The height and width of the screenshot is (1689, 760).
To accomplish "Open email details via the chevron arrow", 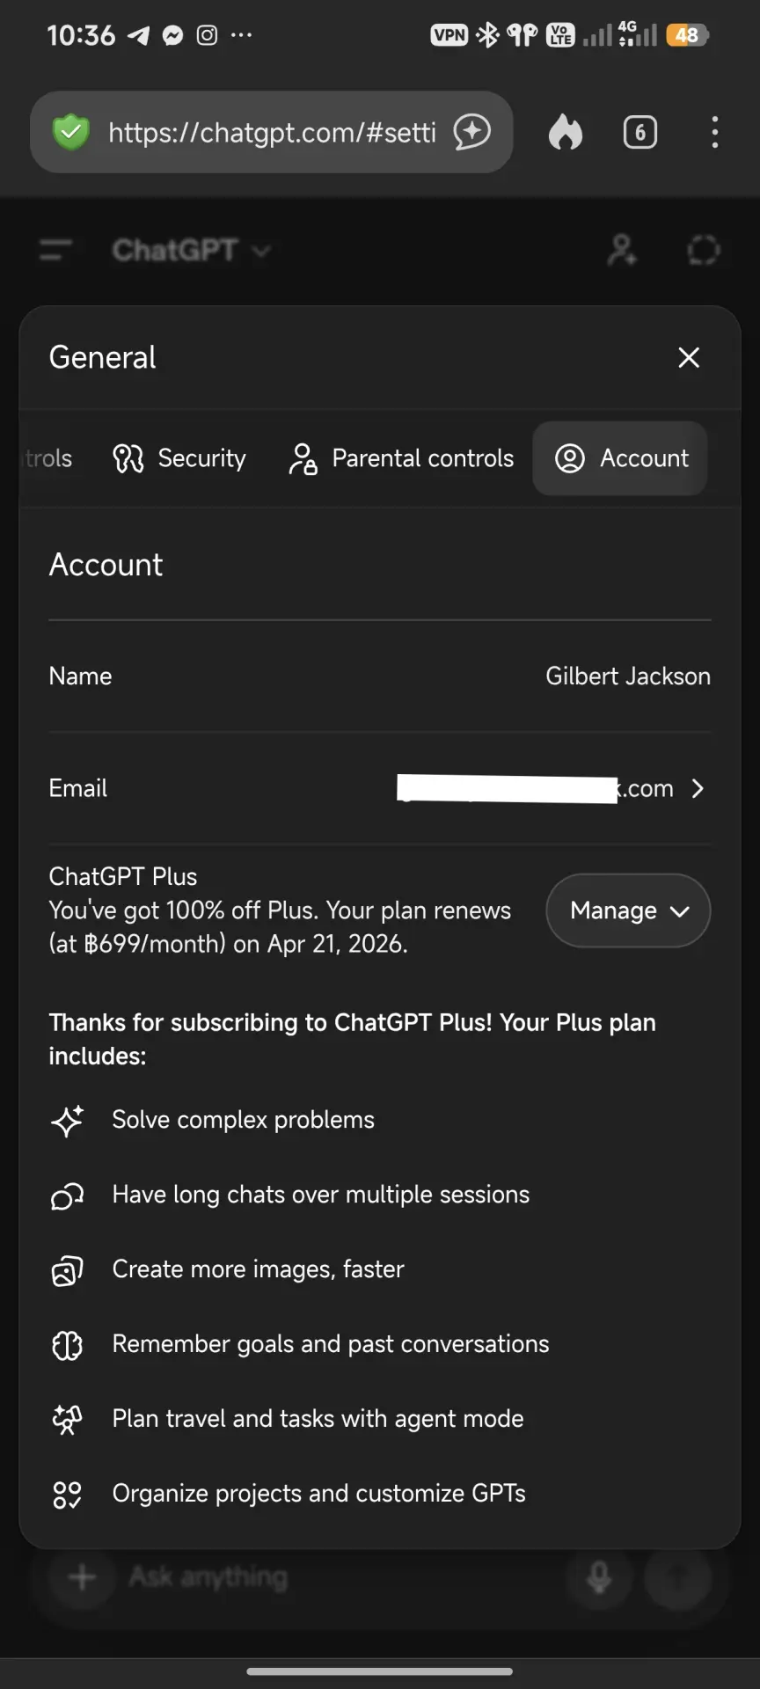I will [698, 788].
